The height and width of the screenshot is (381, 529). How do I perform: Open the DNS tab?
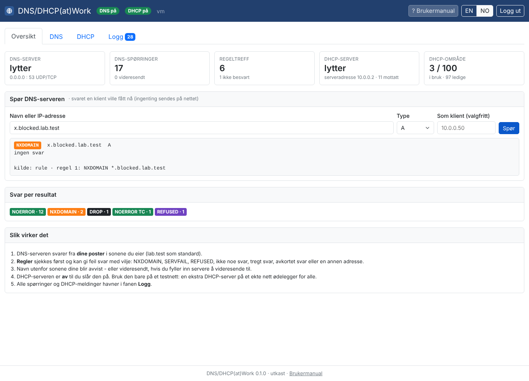(56, 37)
